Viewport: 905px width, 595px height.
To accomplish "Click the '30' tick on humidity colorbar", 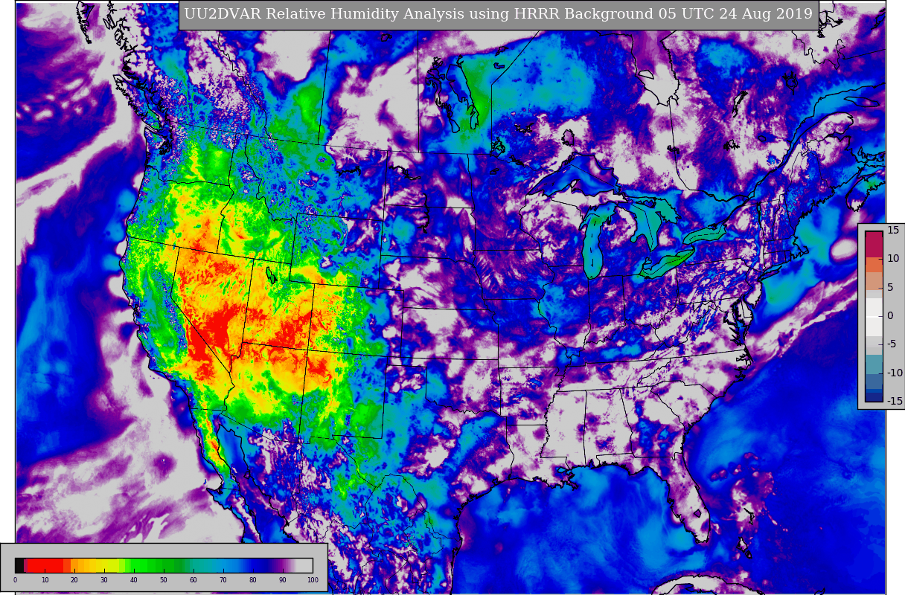I will pyautogui.click(x=104, y=579).
